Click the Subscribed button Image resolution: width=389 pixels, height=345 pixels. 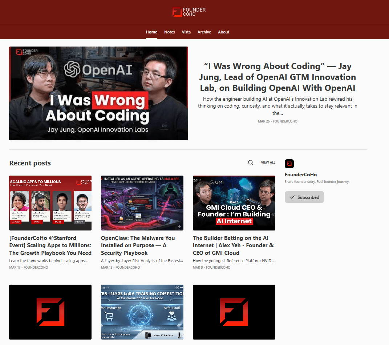304,197
